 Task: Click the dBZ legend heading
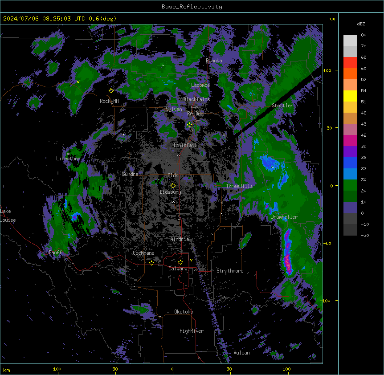pos(361,24)
